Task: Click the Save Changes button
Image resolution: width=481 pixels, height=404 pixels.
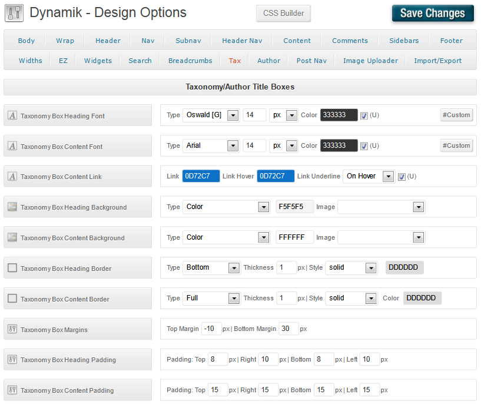Action: (433, 13)
